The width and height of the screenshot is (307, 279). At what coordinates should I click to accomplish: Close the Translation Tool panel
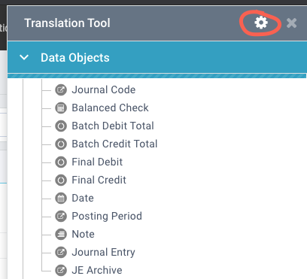(291, 23)
